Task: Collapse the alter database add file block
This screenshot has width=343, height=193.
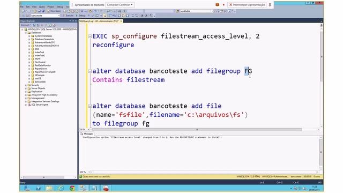Action: 90,106
